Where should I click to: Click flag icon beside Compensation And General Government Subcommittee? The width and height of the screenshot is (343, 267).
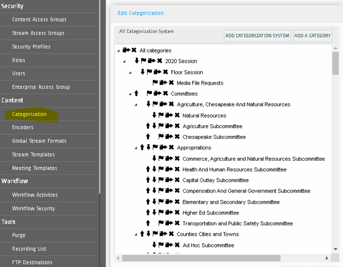pos(161,191)
